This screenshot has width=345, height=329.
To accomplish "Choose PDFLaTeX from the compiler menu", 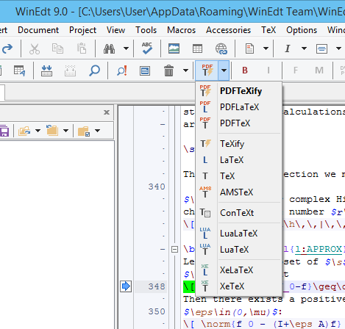I will 238,107.
